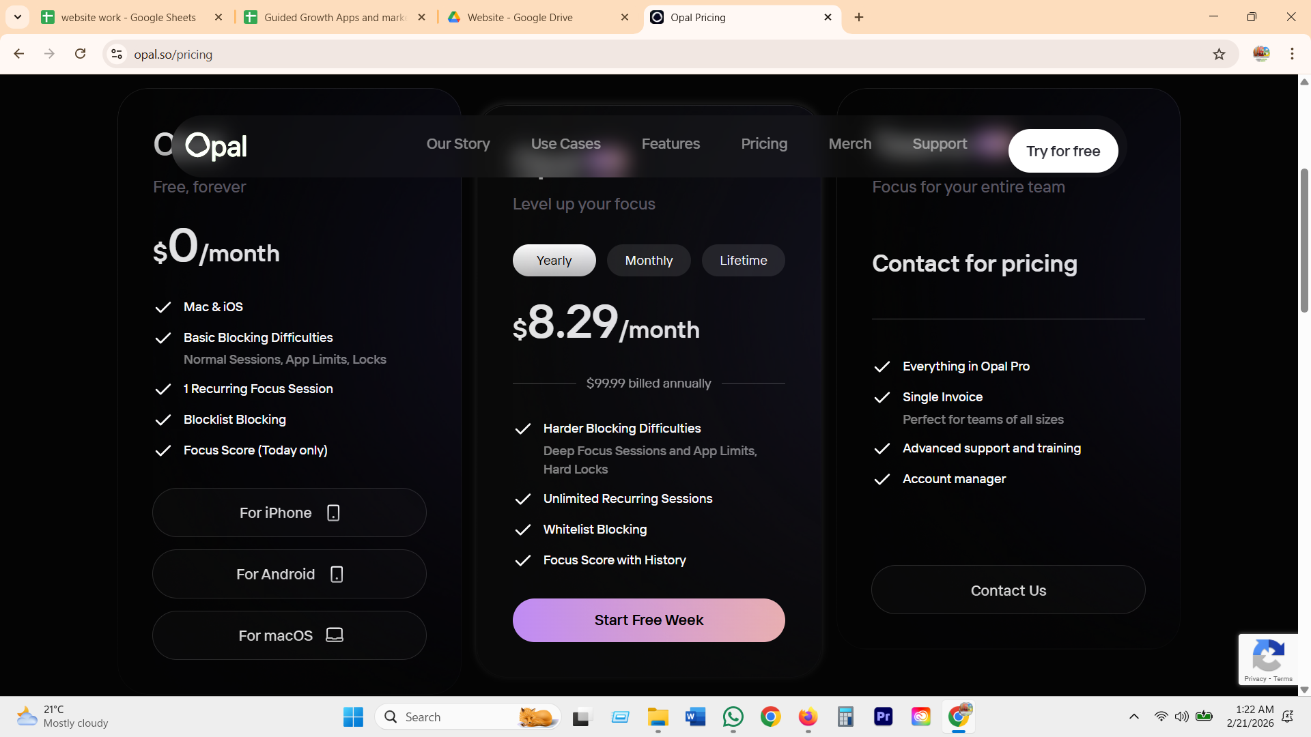The height and width of the screenshot is (737, 1311).
Task: Switch to the Guided Growth Apps tab
Action: (x=335, y=17)
